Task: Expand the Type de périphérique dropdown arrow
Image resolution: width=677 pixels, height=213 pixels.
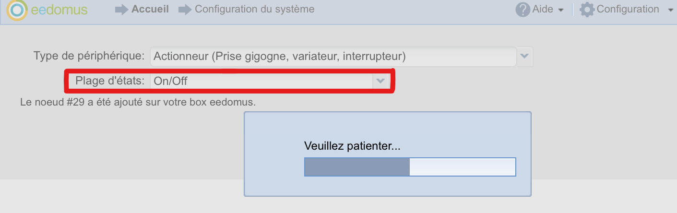Action: pyautogui.click(x=524, y=57)
